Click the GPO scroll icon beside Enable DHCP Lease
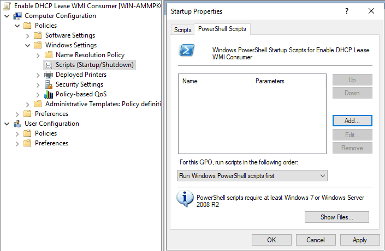This screenshot has height=251, width=385. [x=7, y=6]
